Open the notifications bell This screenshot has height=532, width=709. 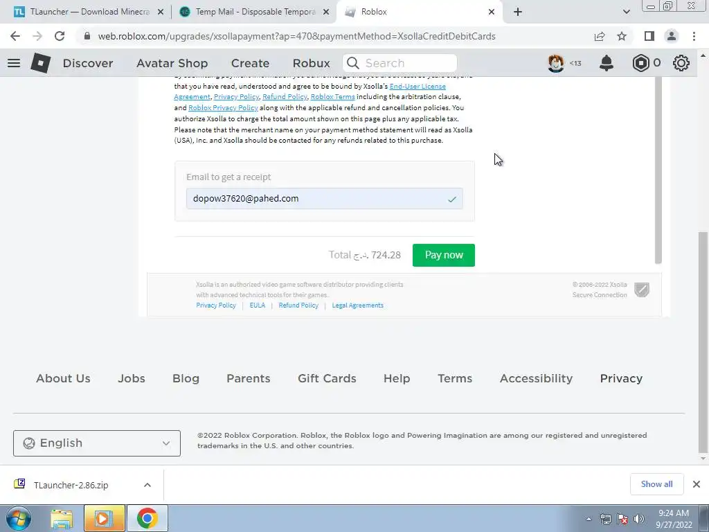click(607, 63)
